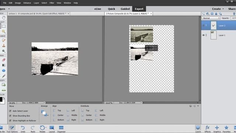This screenshot has height=133, width=236.
Task: Hide Layer 2 using eye icon
Action: pos(203,25)
